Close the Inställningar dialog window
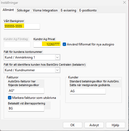This screenshot has height=131, width=129. [x=124, y=2]
